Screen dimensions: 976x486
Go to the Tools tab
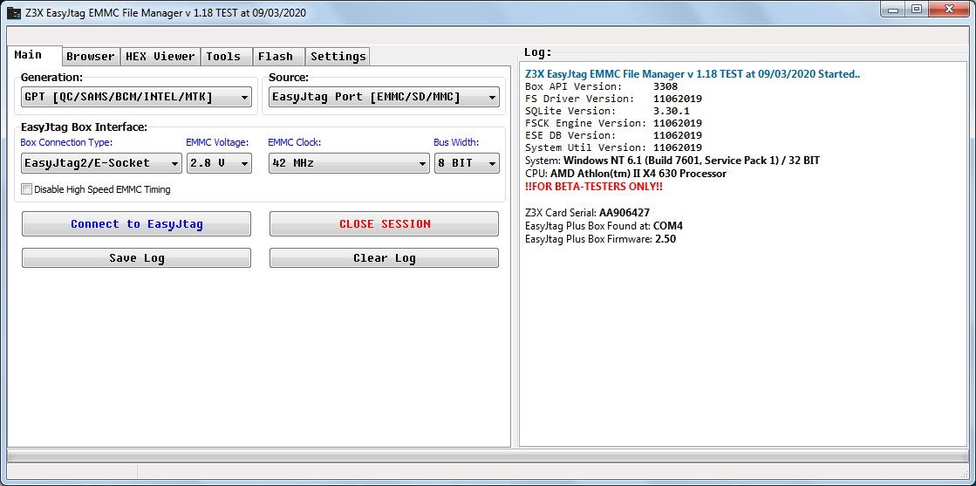(x=223, y=57)
